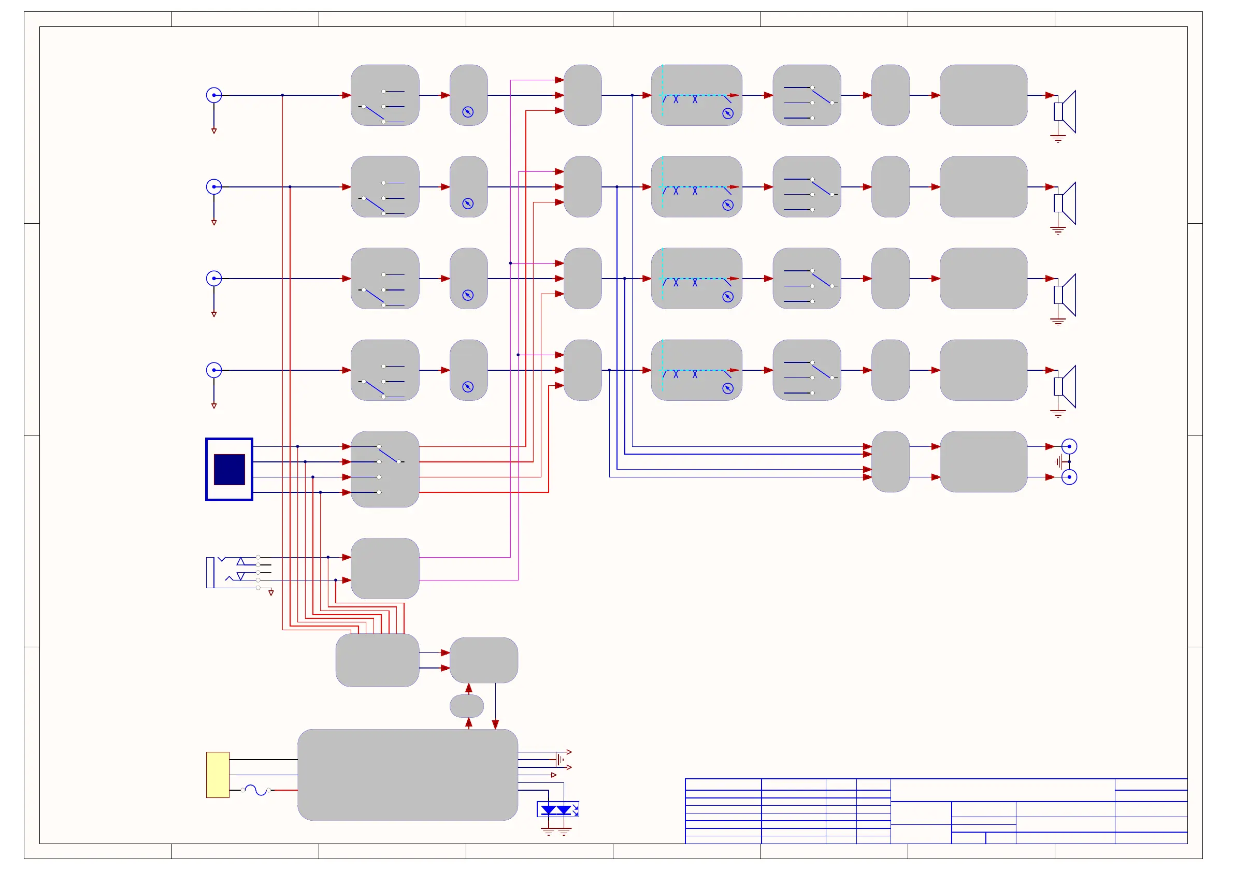The height and width of the screenshot is (872, 1234).
Task: Click the yellow power connector symbol
Action: [x=218, y=775]
